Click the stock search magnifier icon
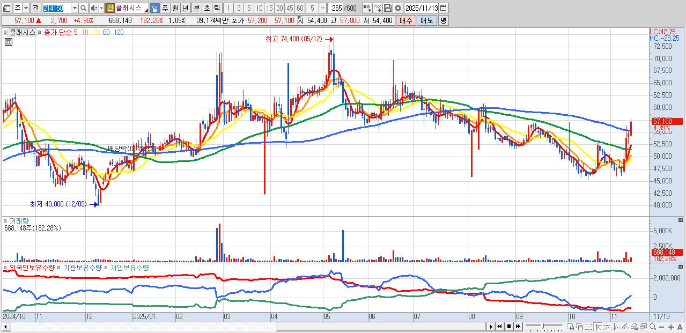 click(83, 8)
